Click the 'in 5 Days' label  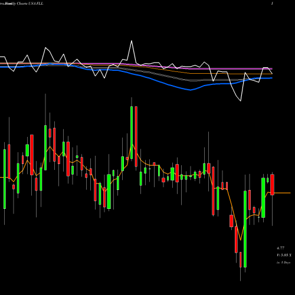[283, 263]
